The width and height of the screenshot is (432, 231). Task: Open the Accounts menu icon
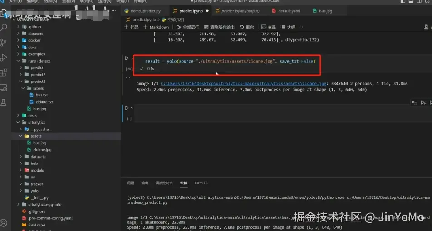coord(4,223)
